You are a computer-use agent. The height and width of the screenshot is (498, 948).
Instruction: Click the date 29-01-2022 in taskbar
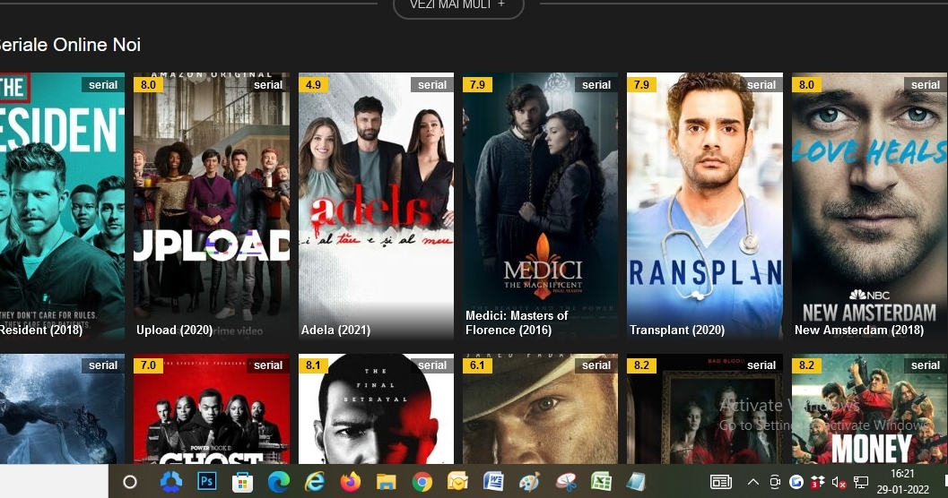[902, 490]
